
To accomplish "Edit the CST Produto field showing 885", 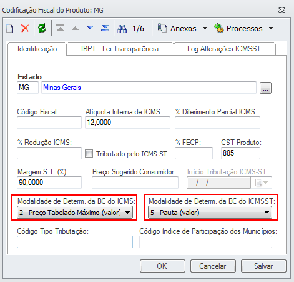I will click(240, 153).
